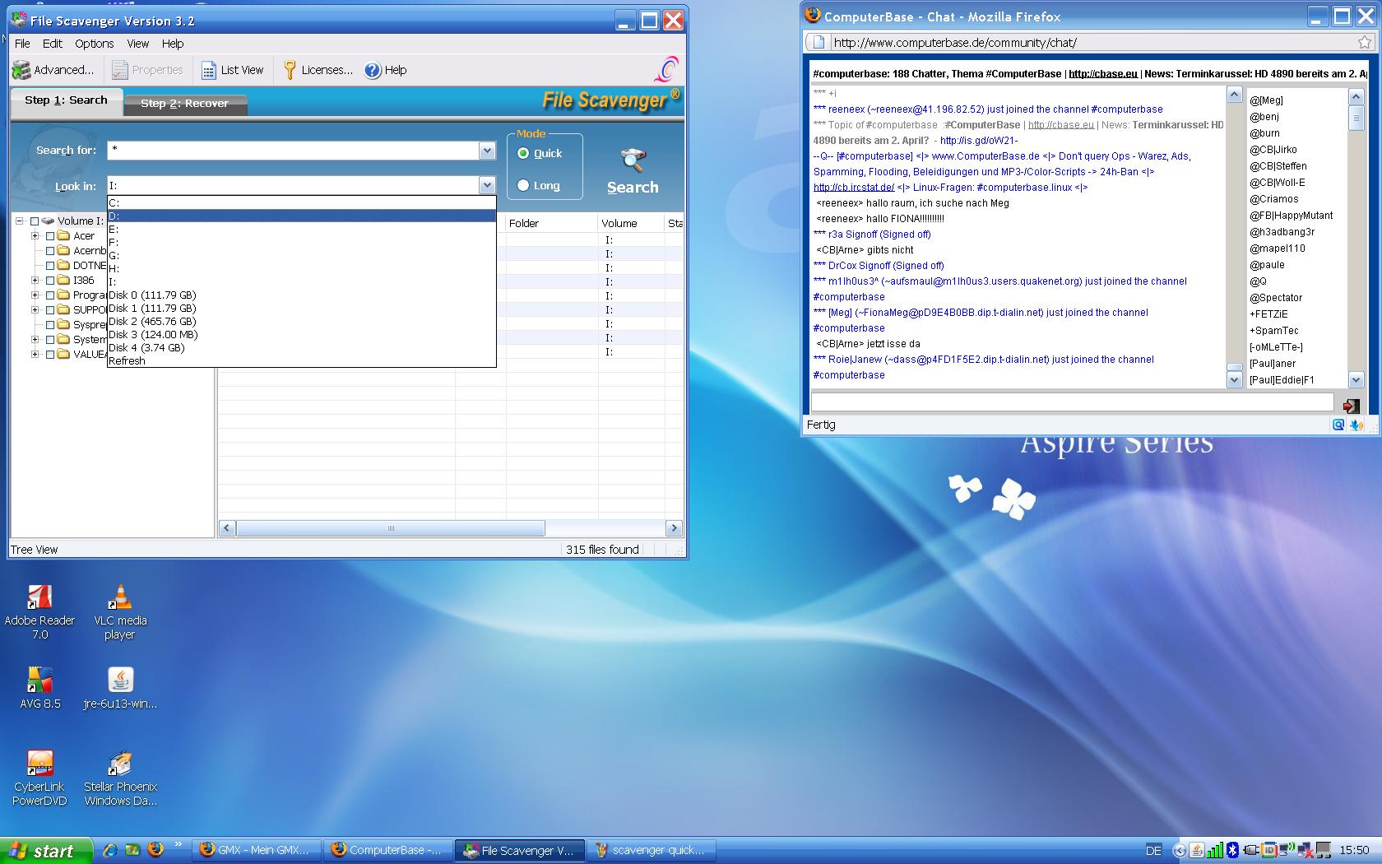
Task: Switch to GMX - Mein GMX taskbar button
Action: pyautogui.click(x=257, y=850)
